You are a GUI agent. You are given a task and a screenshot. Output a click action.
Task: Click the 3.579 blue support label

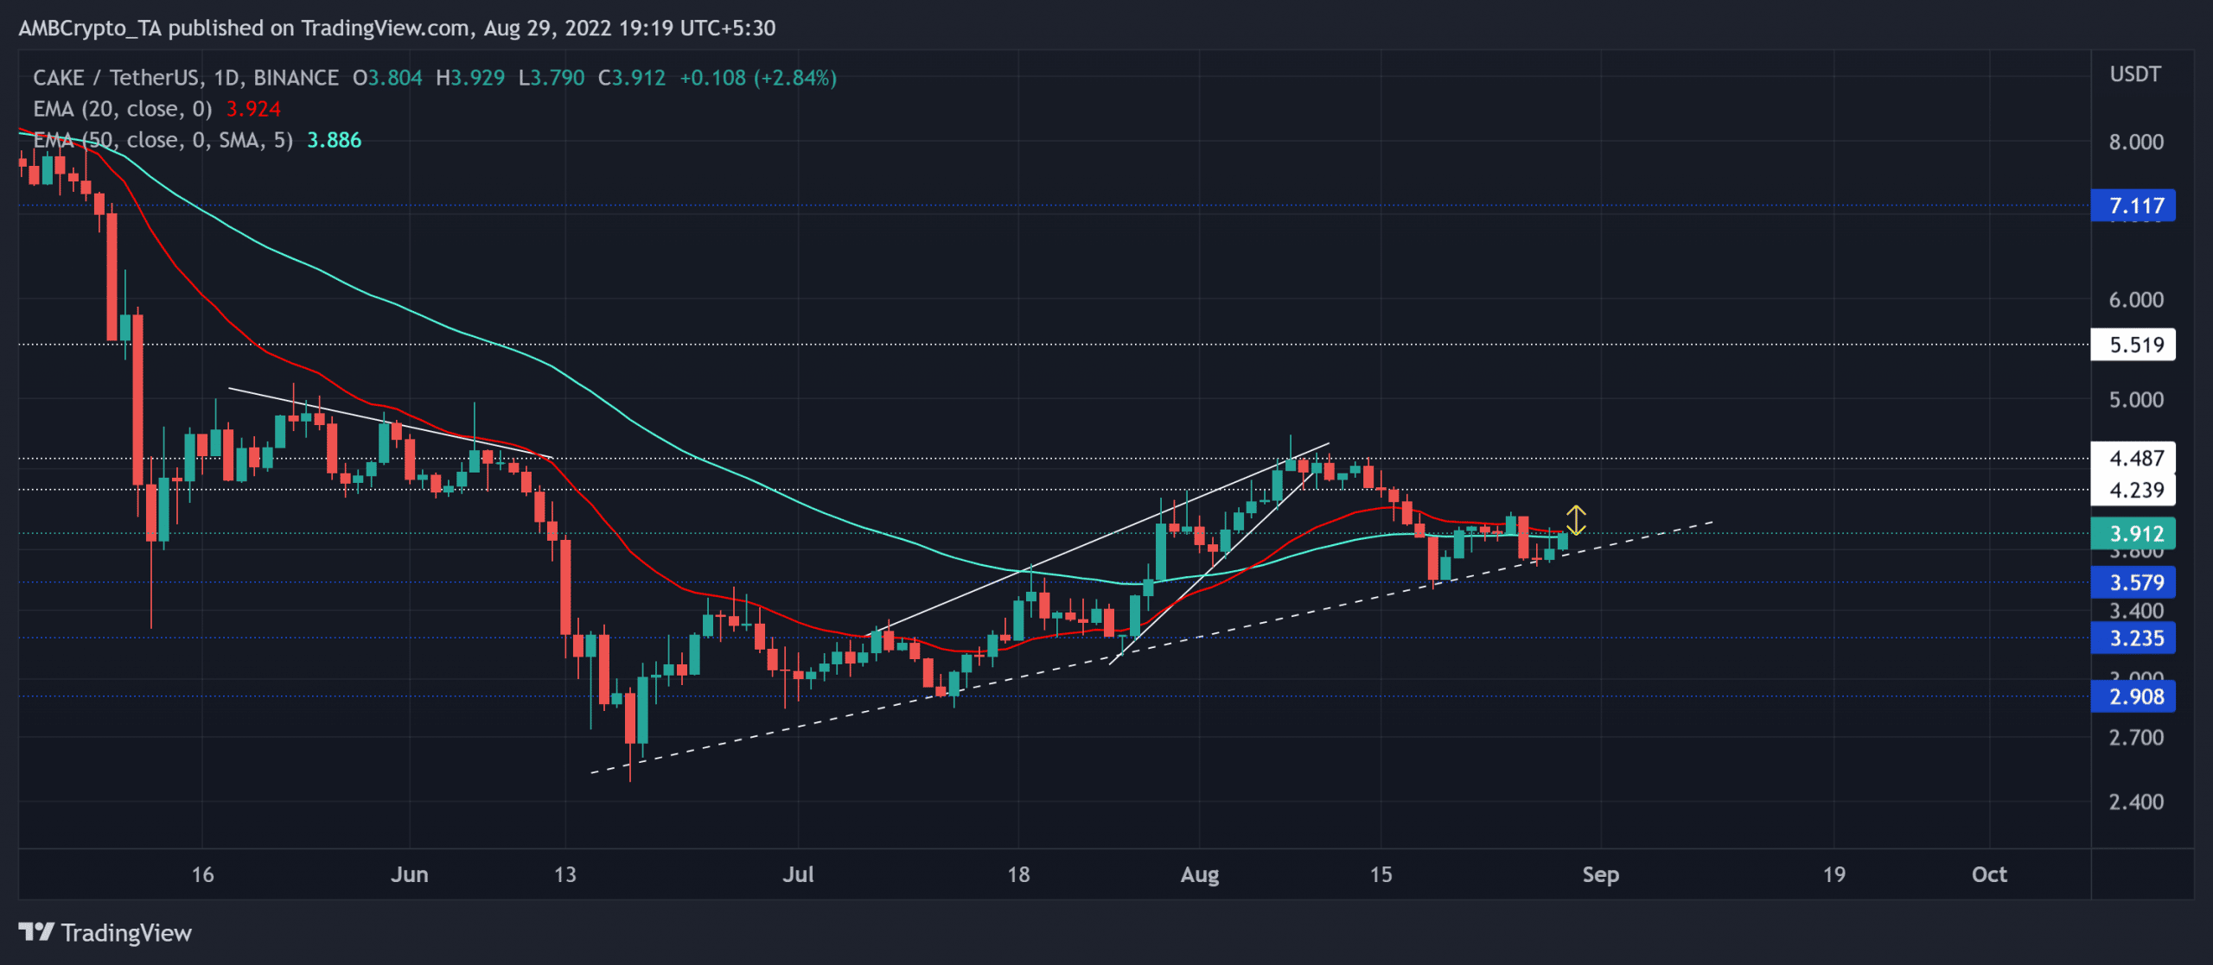[2133, 582]
